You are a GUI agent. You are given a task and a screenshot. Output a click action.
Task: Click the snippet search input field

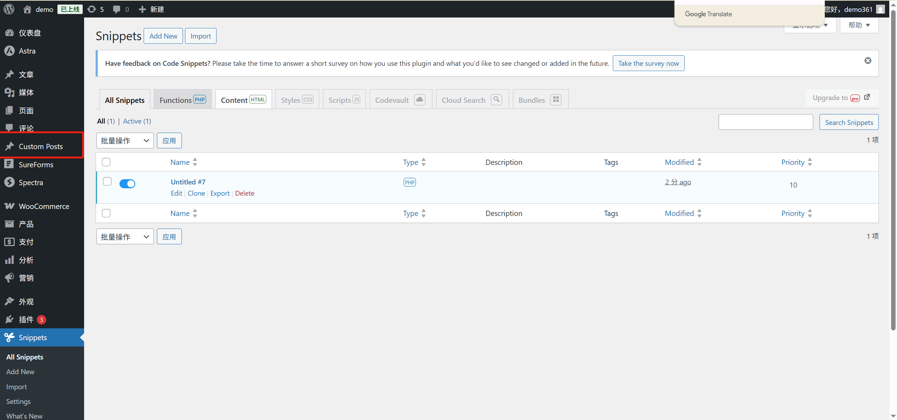pos(766,122)
